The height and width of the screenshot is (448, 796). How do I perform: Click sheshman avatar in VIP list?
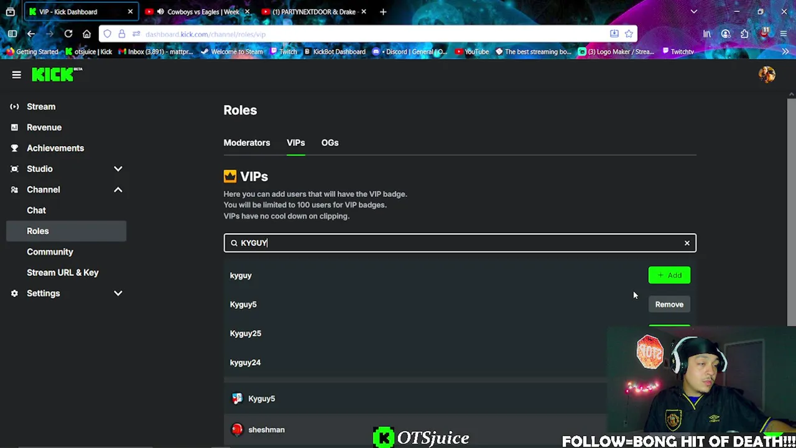click(237, 429)
